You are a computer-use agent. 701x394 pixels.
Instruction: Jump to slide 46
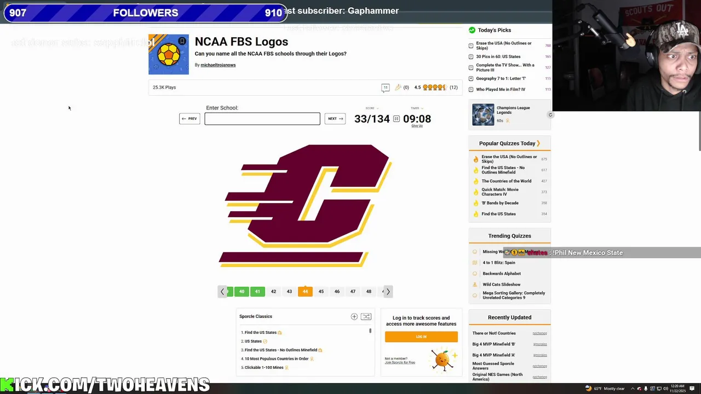pyautogui.click(x=337, y=292)
